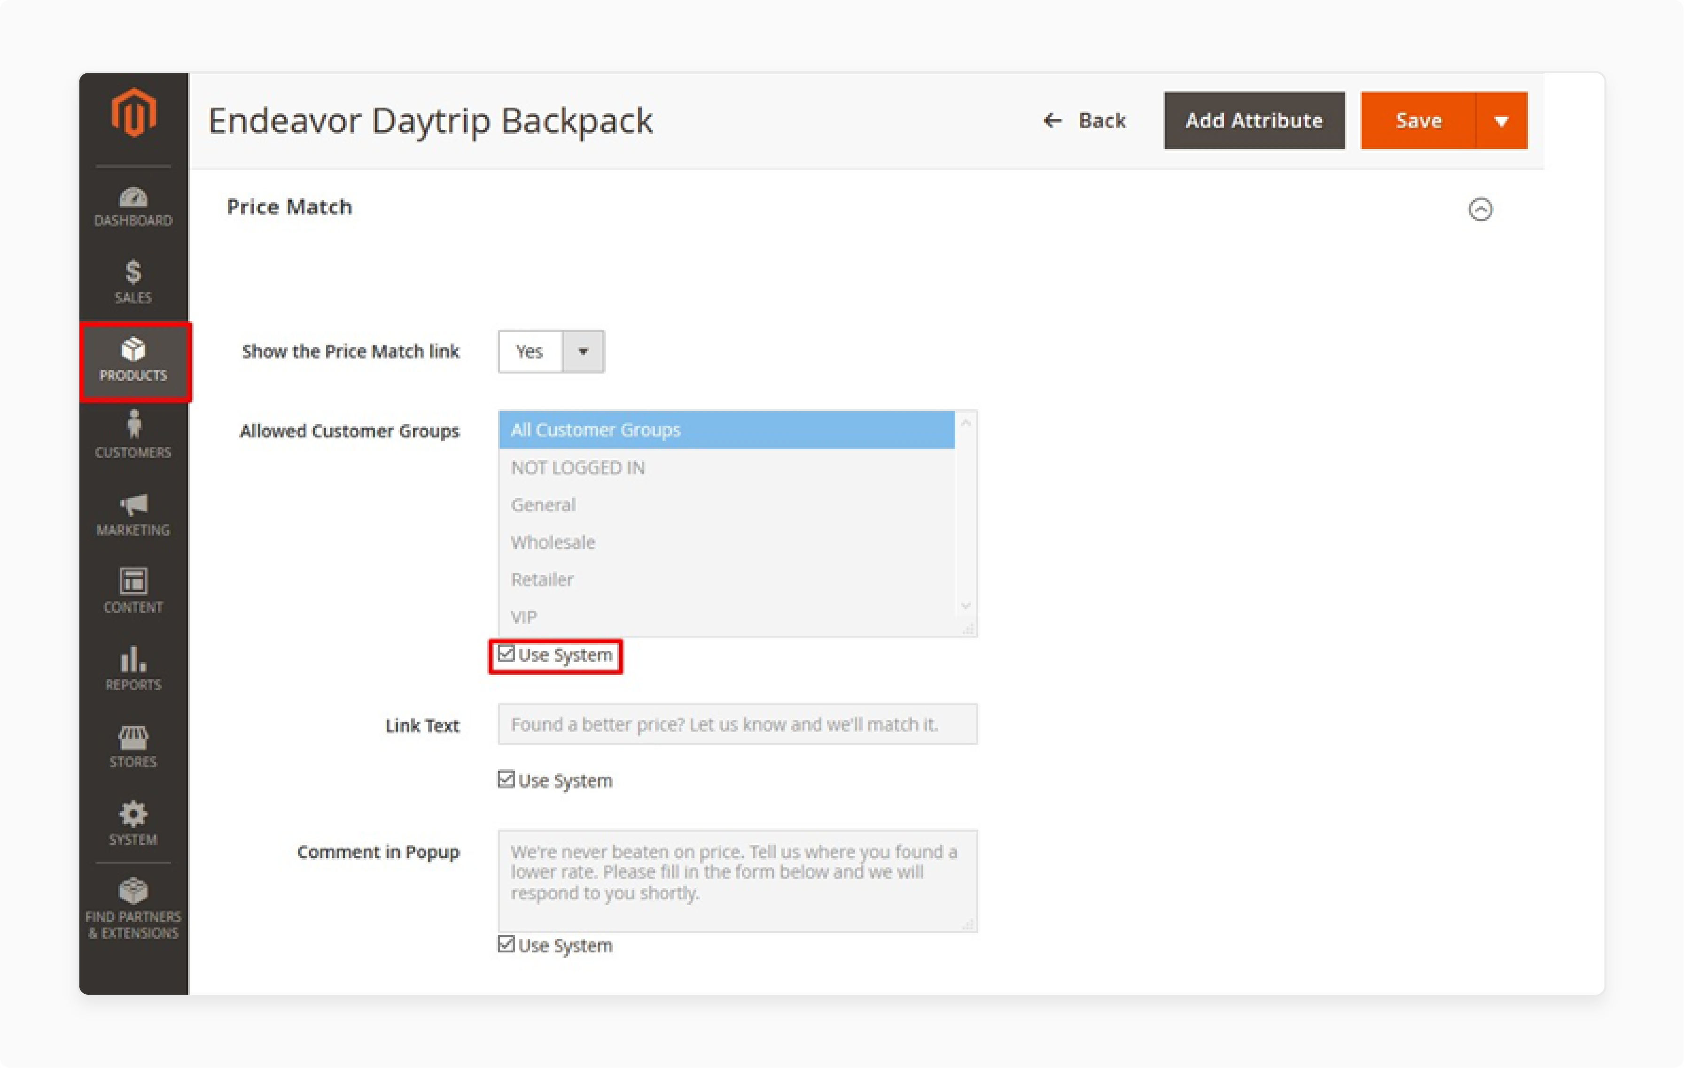Select NOT LOGGED IN group
1684x1068 pixels.
[x=726, y=467]
